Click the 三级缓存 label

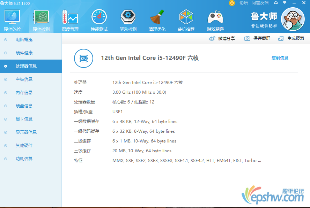(x=82, y=151)
